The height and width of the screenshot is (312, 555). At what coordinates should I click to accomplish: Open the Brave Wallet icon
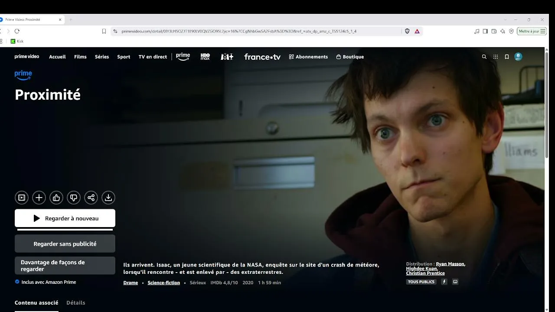point(494,31)
